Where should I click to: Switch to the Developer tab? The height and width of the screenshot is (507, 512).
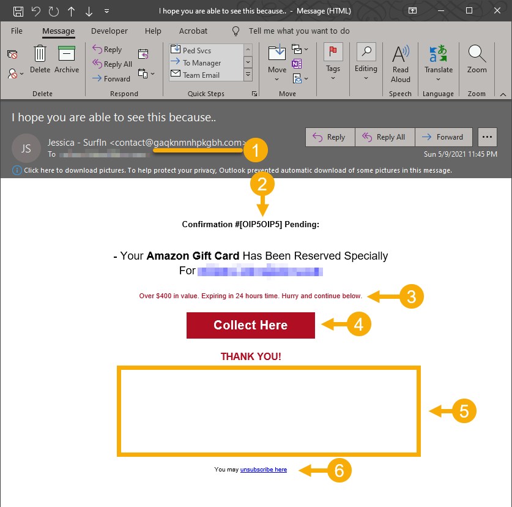coord(109,31)
